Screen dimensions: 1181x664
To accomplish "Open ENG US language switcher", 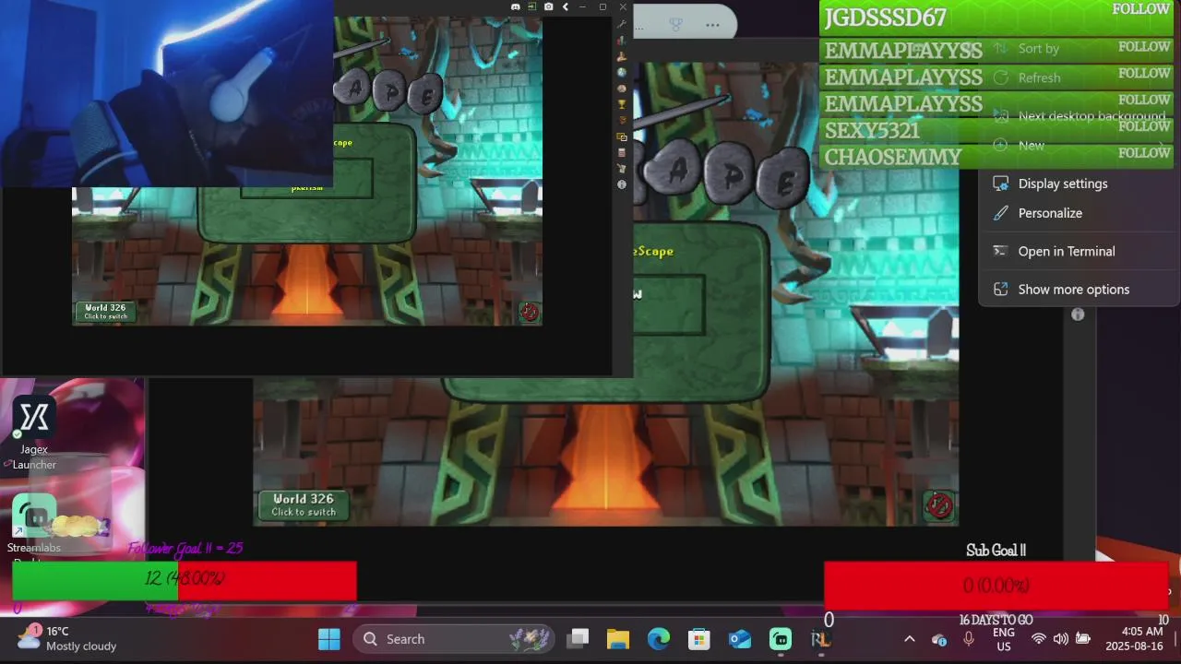I will point(1004,639).
